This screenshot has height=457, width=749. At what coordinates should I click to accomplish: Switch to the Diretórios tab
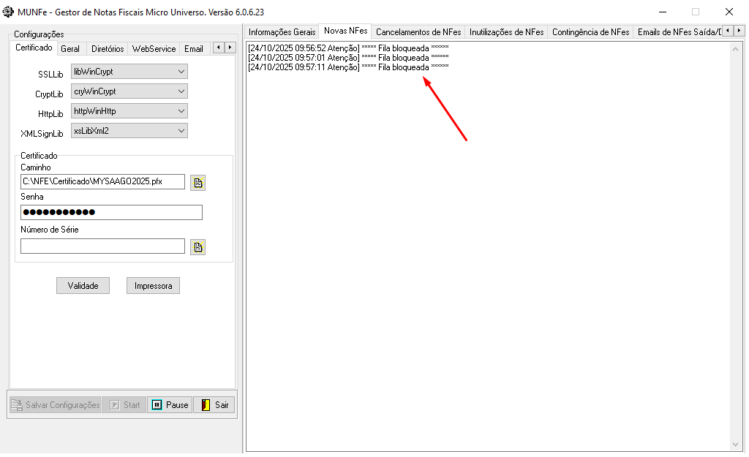pos(108,49)
